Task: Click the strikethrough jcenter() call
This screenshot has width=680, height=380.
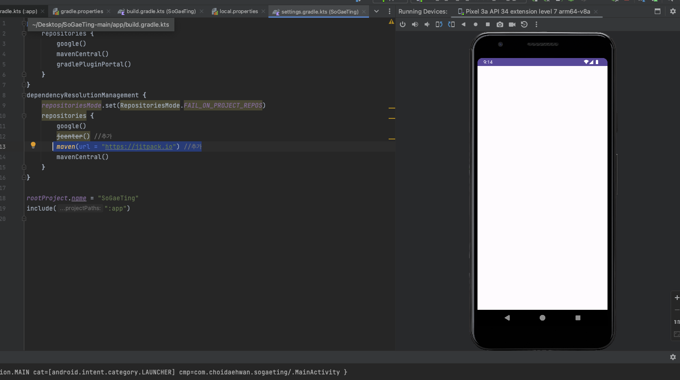Action: (73, 136)
